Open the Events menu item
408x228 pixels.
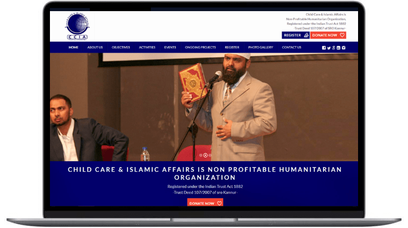click(170, 48)
